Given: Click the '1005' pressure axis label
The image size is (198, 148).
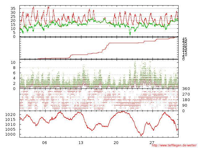Looking at the screenshot, I should click(10, 129).
